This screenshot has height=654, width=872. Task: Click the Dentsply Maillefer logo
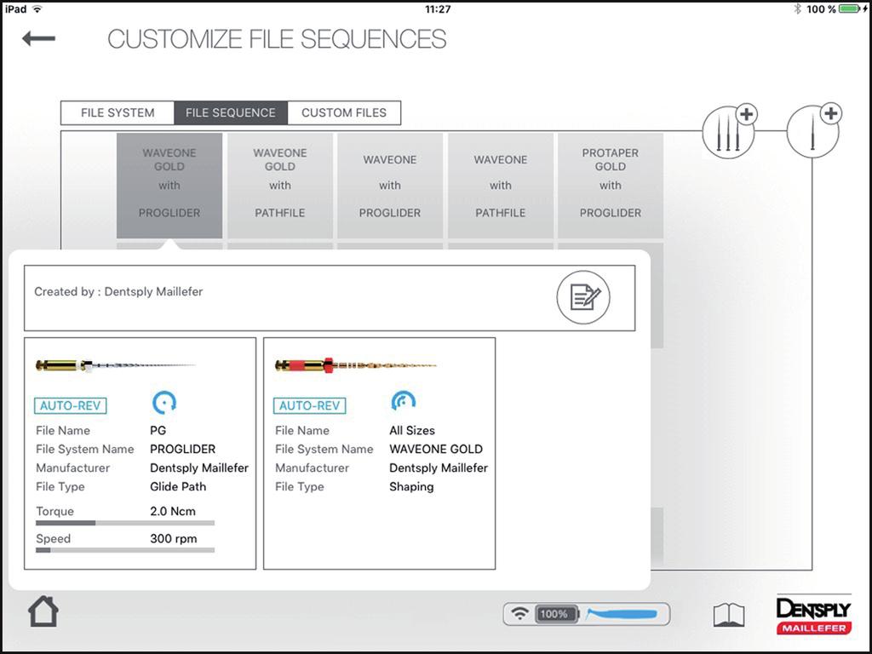813,615
